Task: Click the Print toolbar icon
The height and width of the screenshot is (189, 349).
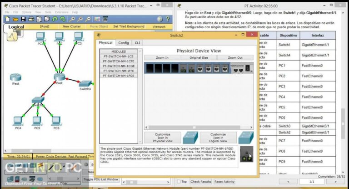Action: [x=31, y=20]
